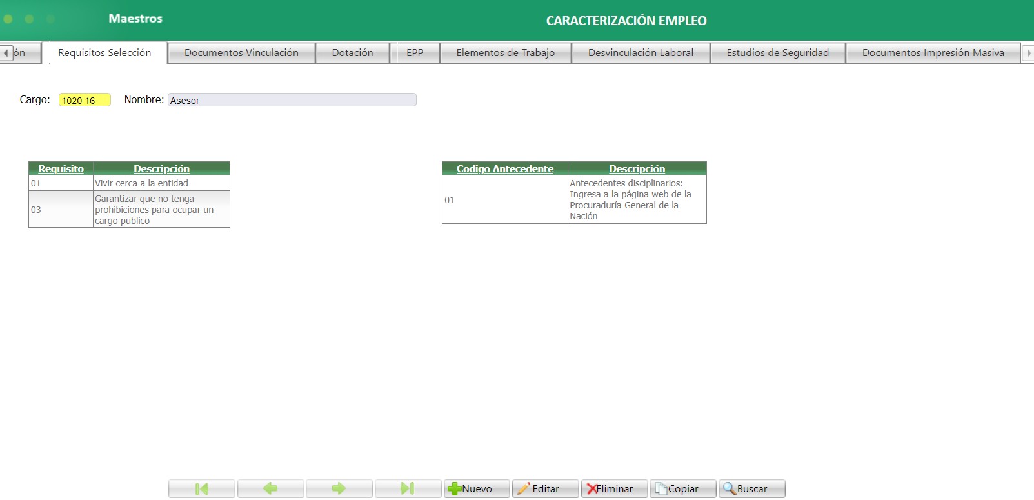The width and height of the screenshot is (1034, 500).
Task: Click the Maestros header label
Action: click(x=135, y=19)
